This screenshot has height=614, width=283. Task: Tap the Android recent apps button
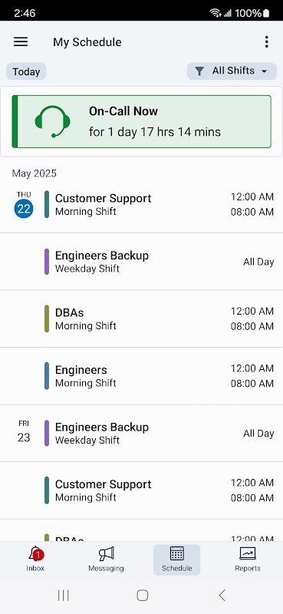coord(63,596)
